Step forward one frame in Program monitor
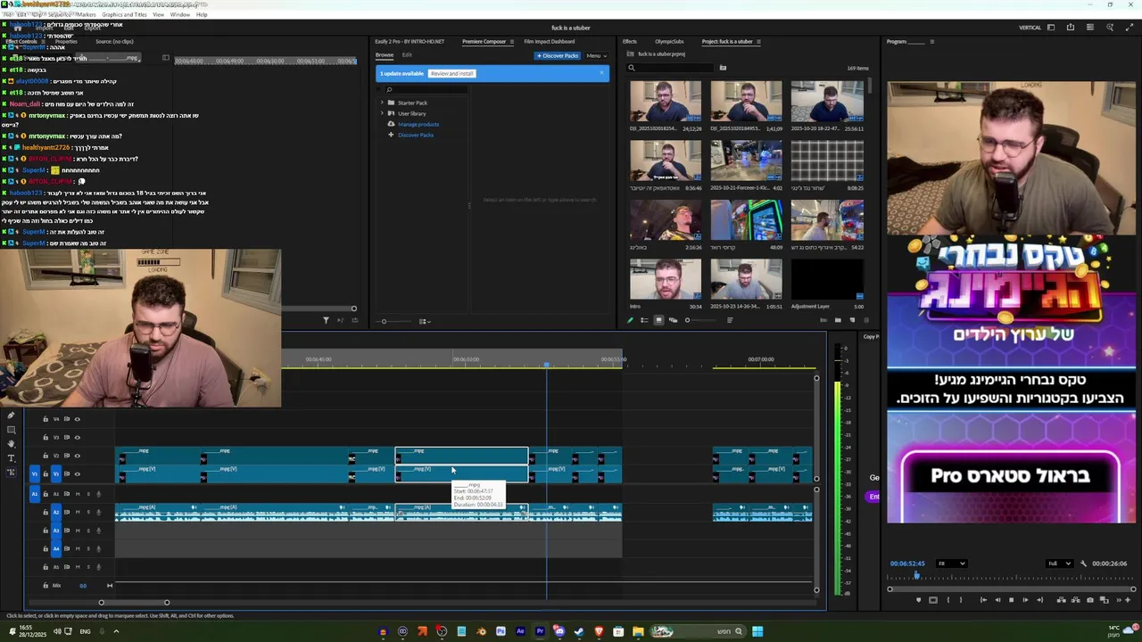1142x642 pixels. [1025, 600]
